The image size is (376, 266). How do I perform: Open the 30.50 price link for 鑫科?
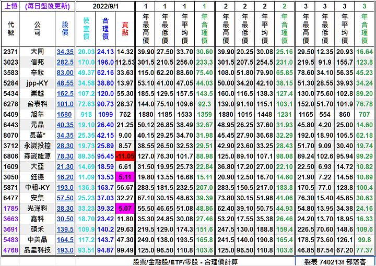tap(65, 219)
